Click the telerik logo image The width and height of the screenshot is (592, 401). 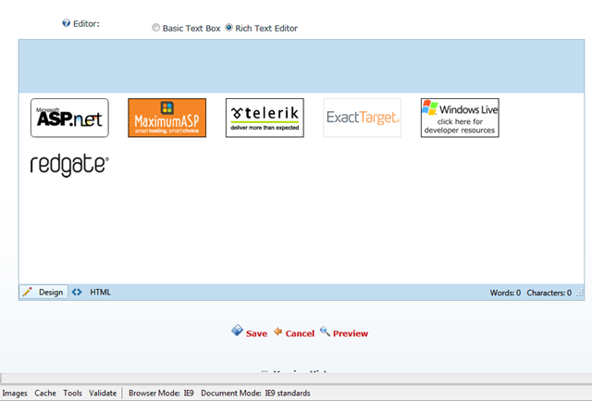pos(265,118)
